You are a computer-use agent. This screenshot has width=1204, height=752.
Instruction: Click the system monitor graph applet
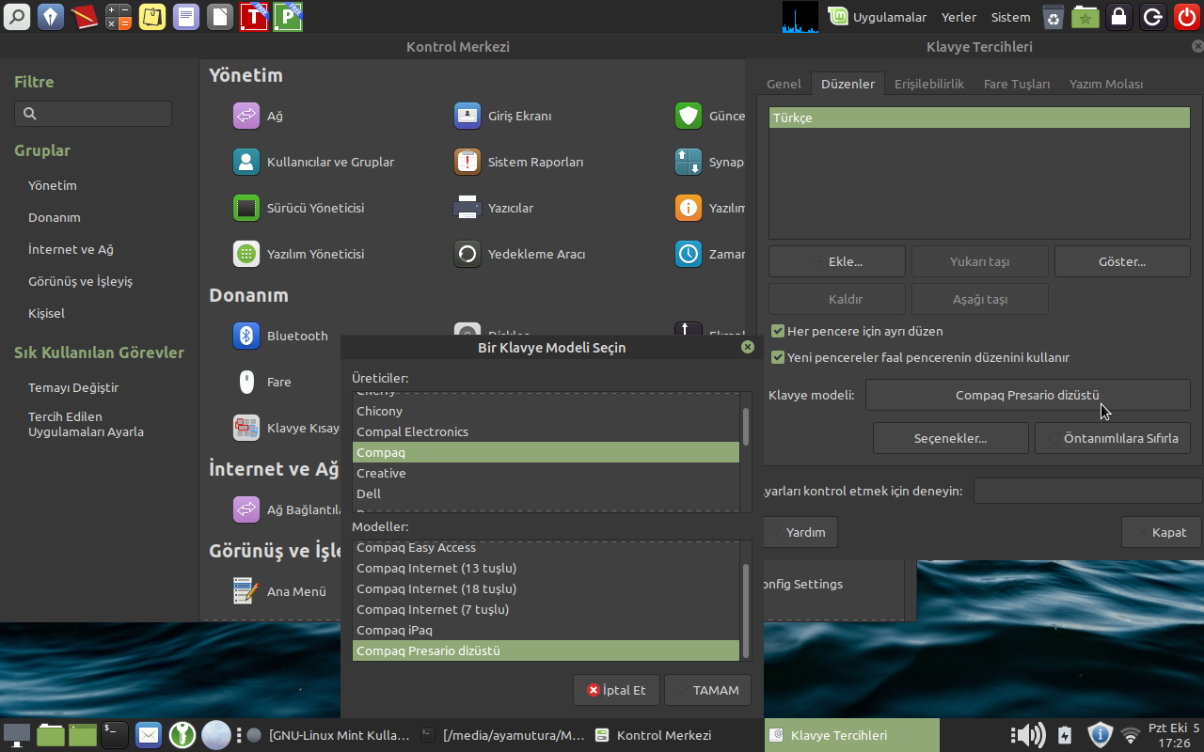800,17
